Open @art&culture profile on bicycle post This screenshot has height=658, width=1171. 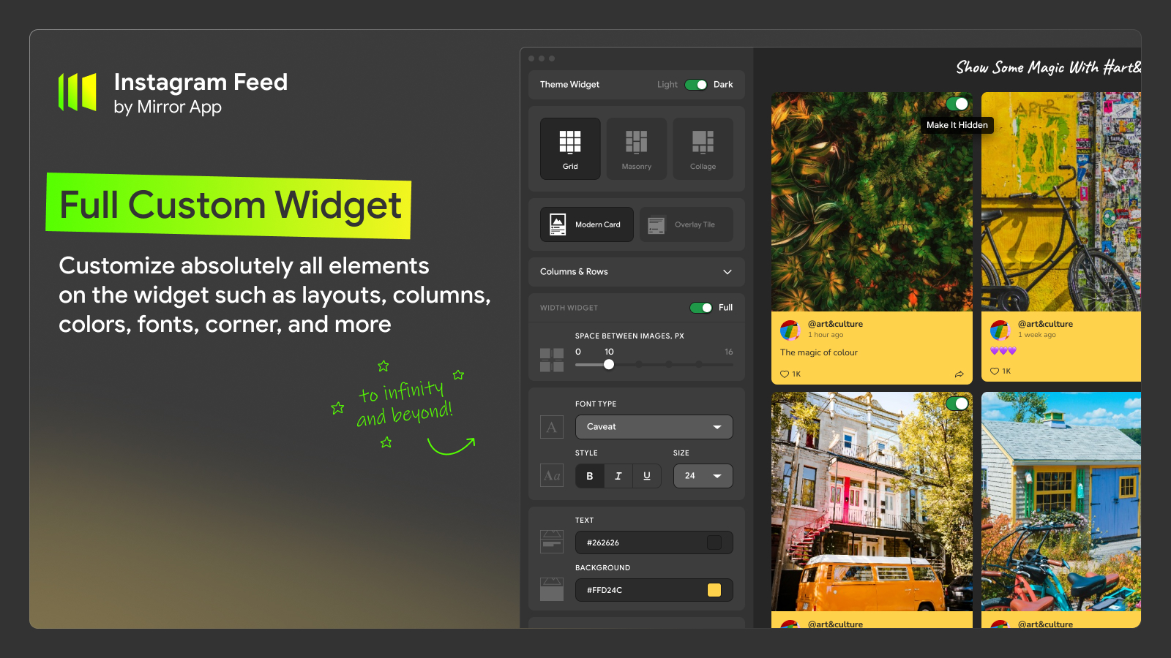coord(1045,324)
